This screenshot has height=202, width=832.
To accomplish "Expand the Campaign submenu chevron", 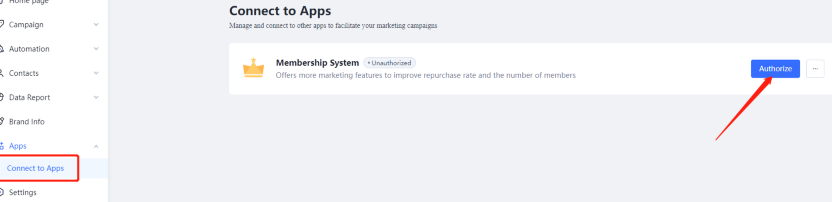I will [x=96, y=25].
